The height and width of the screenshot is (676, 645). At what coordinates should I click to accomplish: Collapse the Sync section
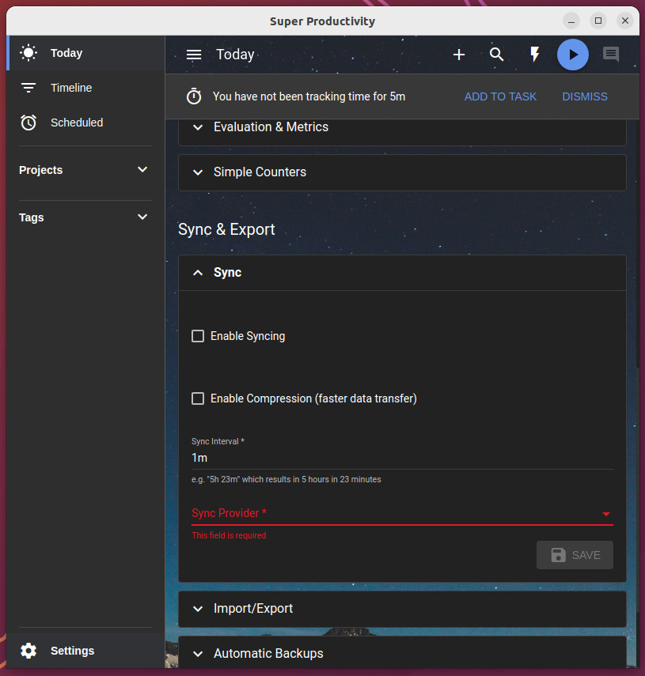[x=197, y=272]
